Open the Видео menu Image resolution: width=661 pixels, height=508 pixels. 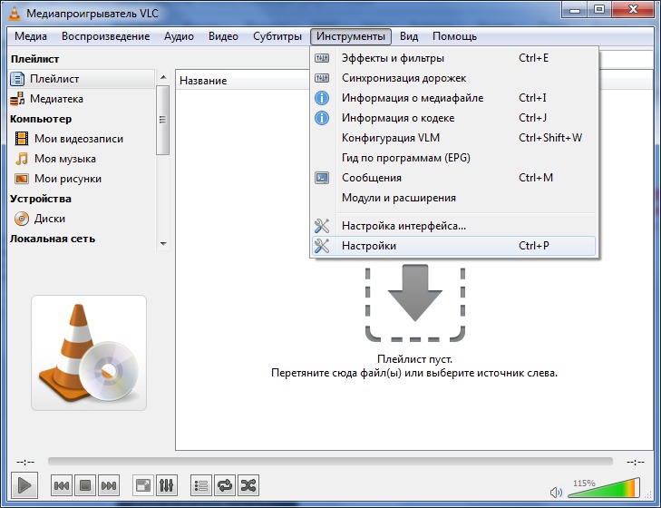point(223,36)
